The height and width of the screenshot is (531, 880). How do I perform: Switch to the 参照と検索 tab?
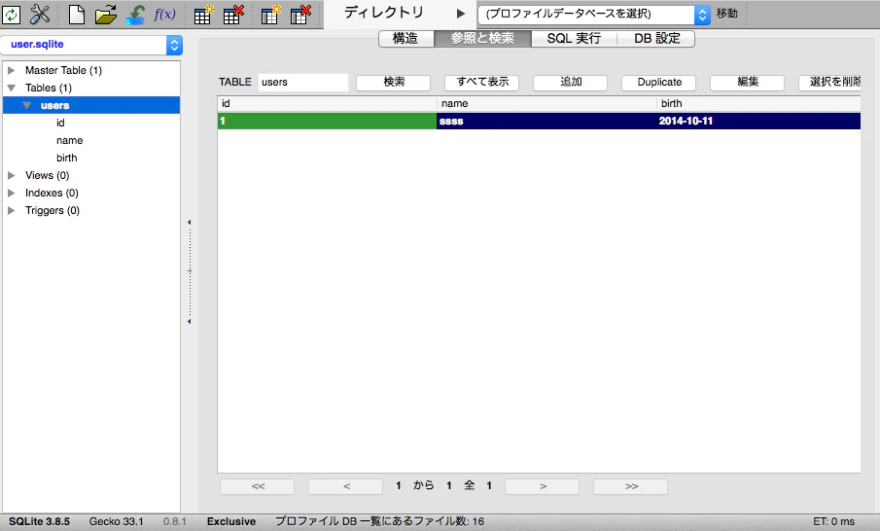pyautogui.click(x=482, y=38)
